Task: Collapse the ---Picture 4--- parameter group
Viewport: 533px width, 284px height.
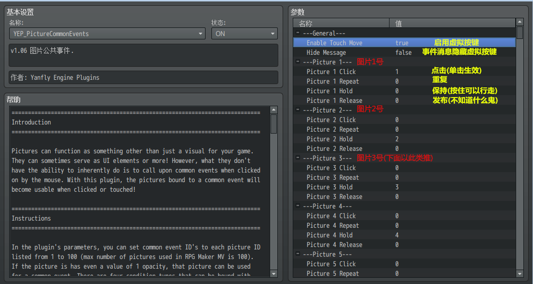Action: (x=298, y=206)
